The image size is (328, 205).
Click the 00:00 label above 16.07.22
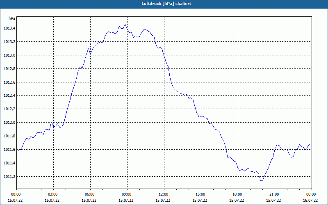tap(311, 194)
